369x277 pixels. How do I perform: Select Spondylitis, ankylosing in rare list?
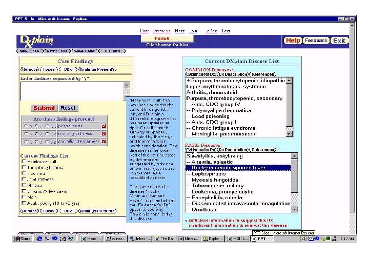pos(238,156)
